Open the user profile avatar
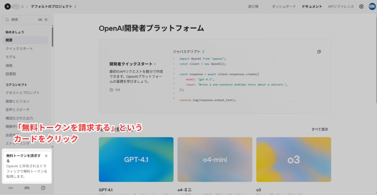 coord(372,7)
